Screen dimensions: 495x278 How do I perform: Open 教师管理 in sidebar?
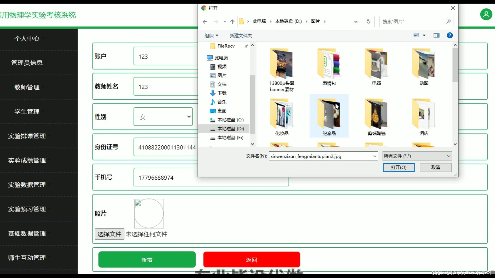click(27, 87)
